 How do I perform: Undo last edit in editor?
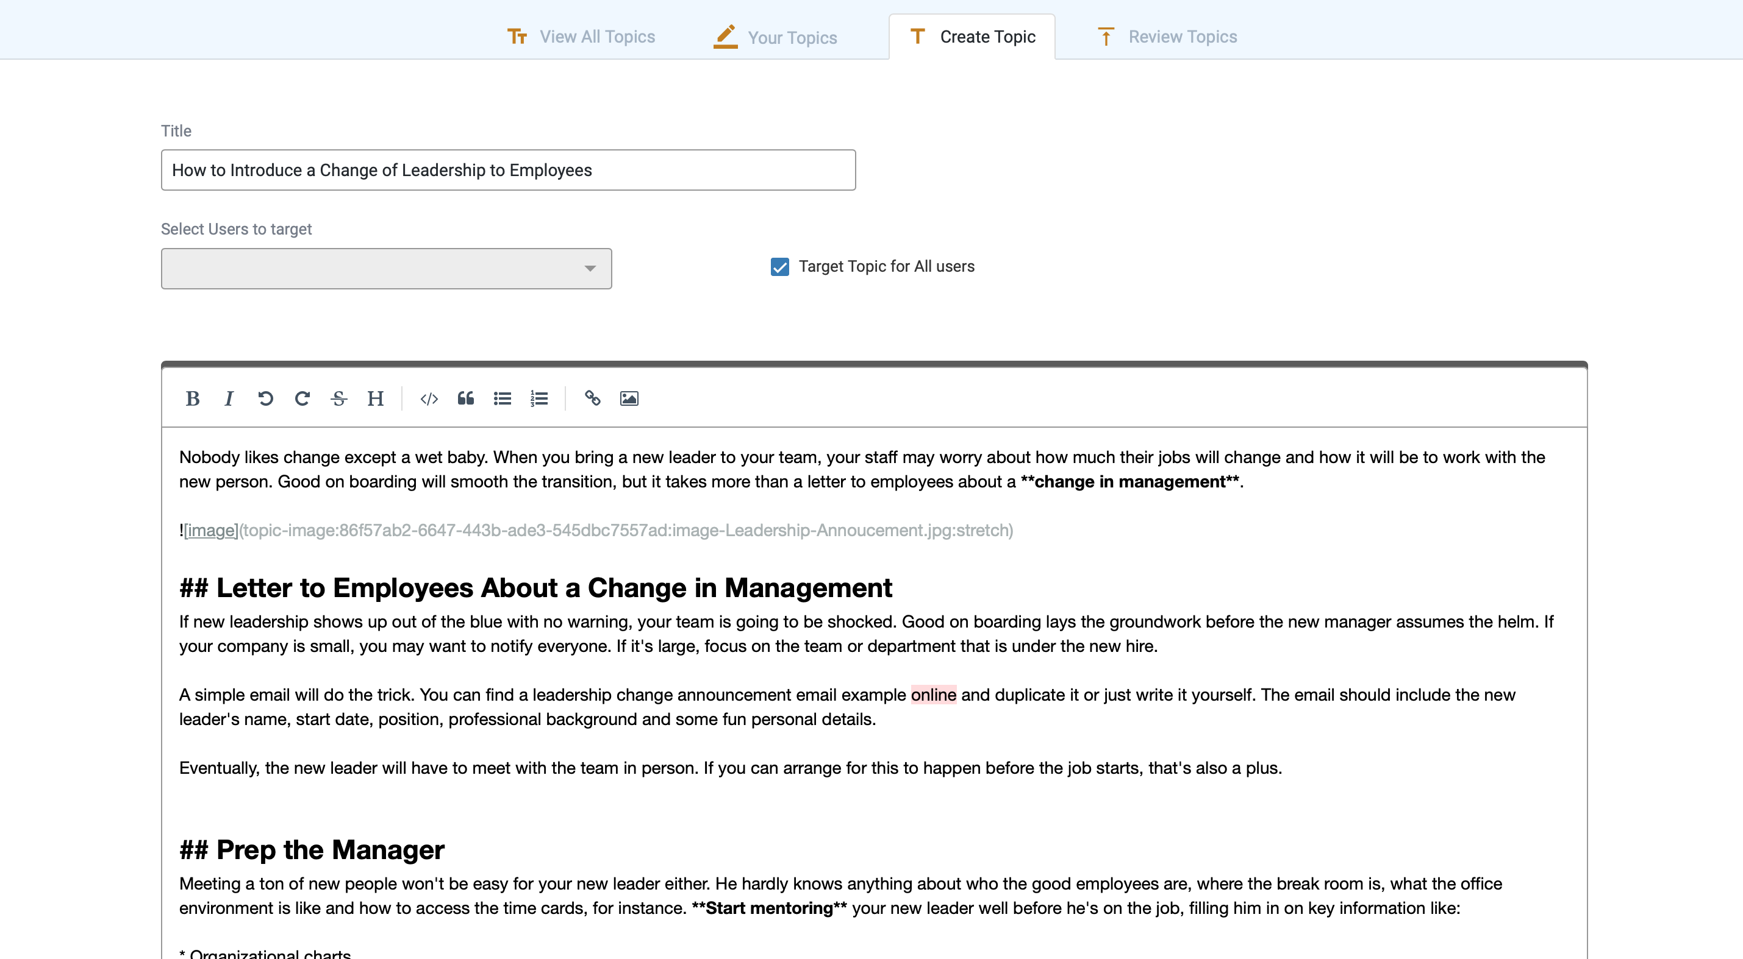click(265, 398)
